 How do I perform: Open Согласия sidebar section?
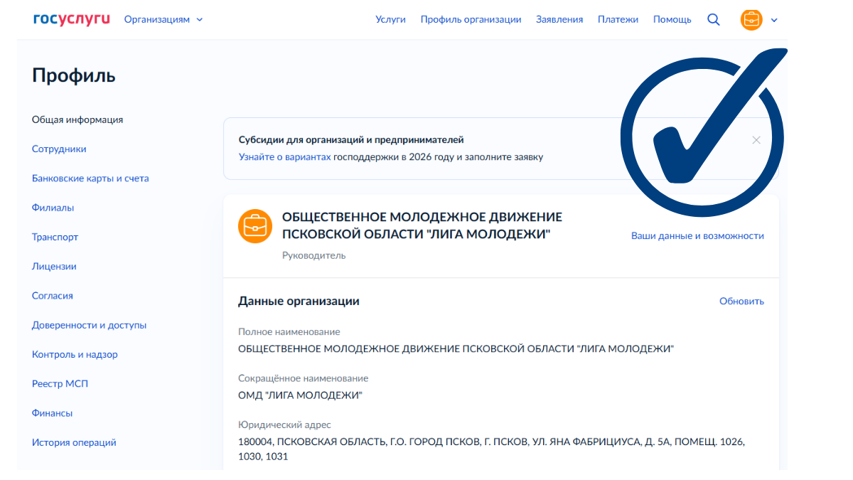pyautogui.click(x=53, y=295)
